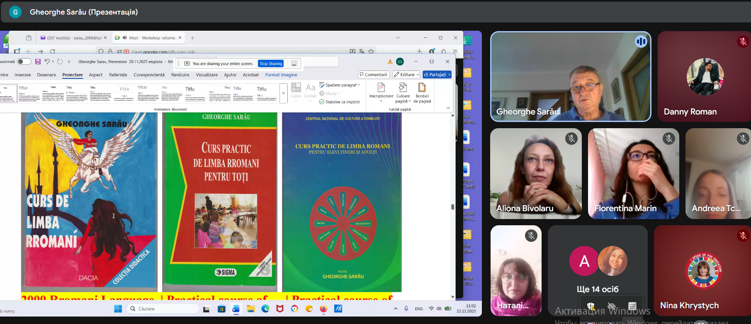
Task: Open the Format imagine tab
Action: pos(281,75)
